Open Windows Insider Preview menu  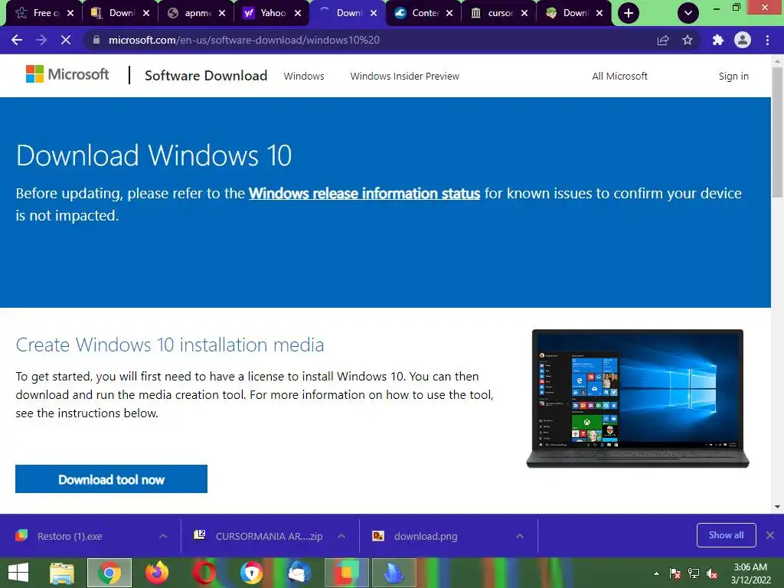(404, 76)
